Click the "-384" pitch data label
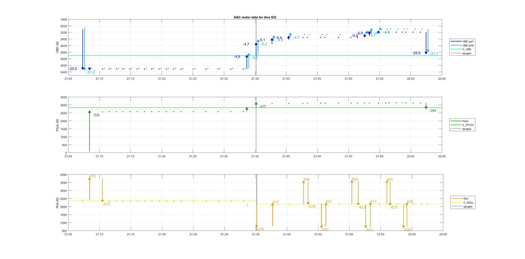 click(433, 111)
